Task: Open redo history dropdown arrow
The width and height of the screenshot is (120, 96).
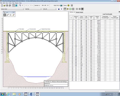Action: pos(33,6)
